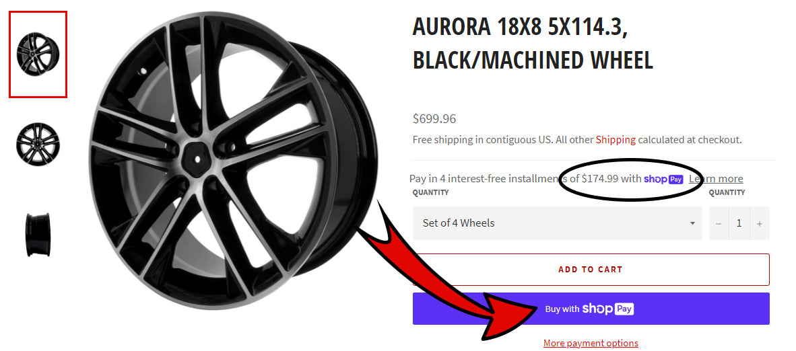
Task: Decrease quantity with the minus button
Action: (x=719, y=223)
